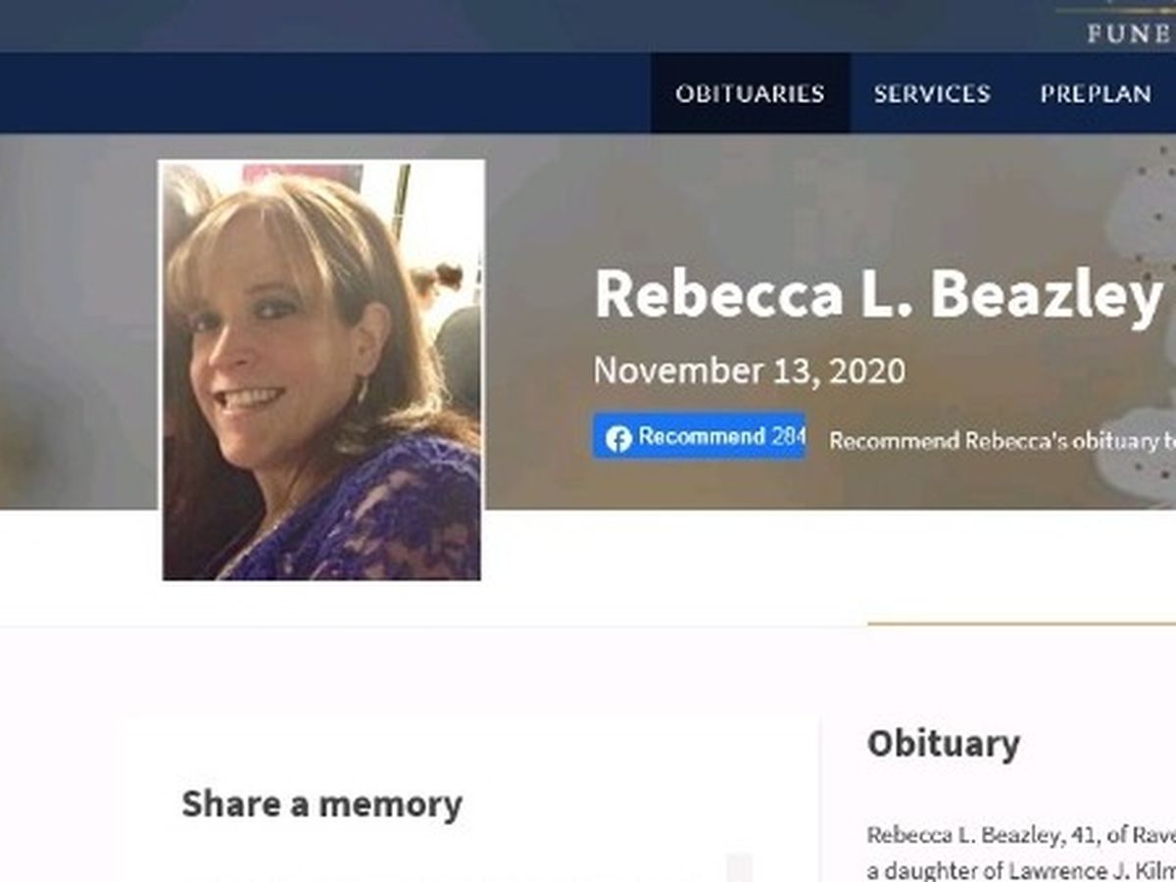Click the dark header strip above the navigation
The height and width of the screenshot is (882, 1176).
point(529,25)
